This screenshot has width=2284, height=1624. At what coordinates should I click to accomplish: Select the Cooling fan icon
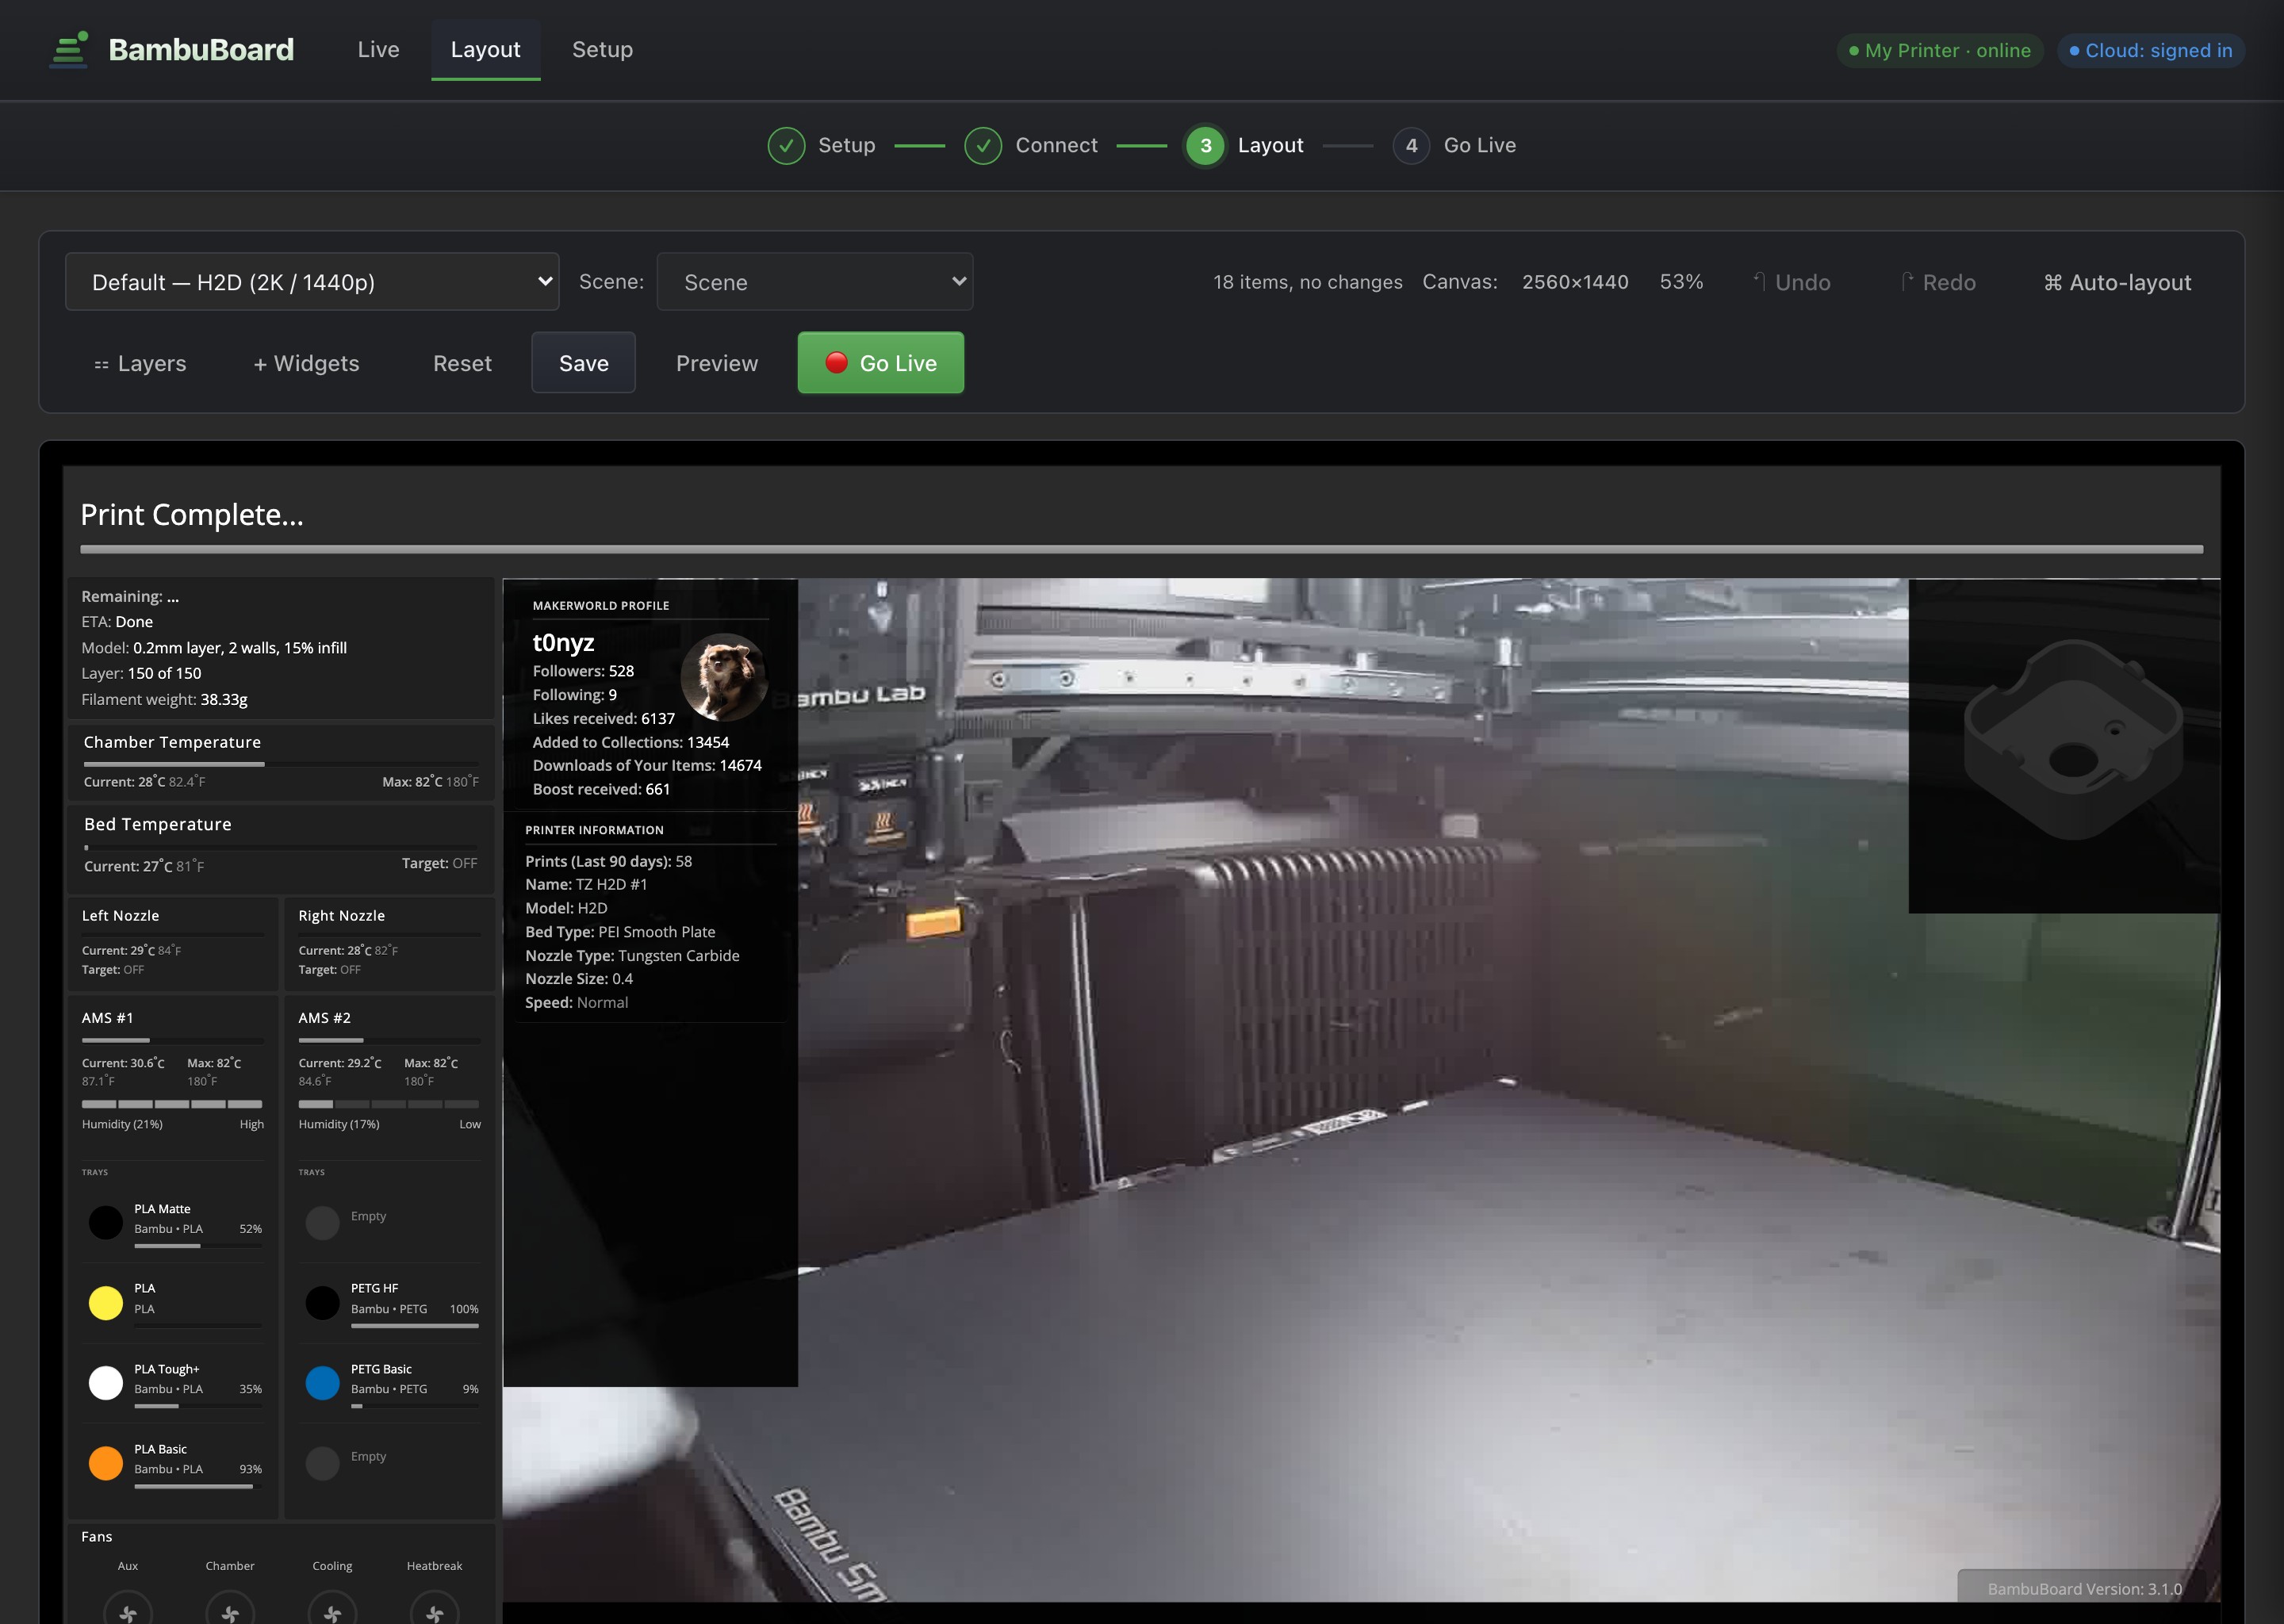pos(332,1607)
